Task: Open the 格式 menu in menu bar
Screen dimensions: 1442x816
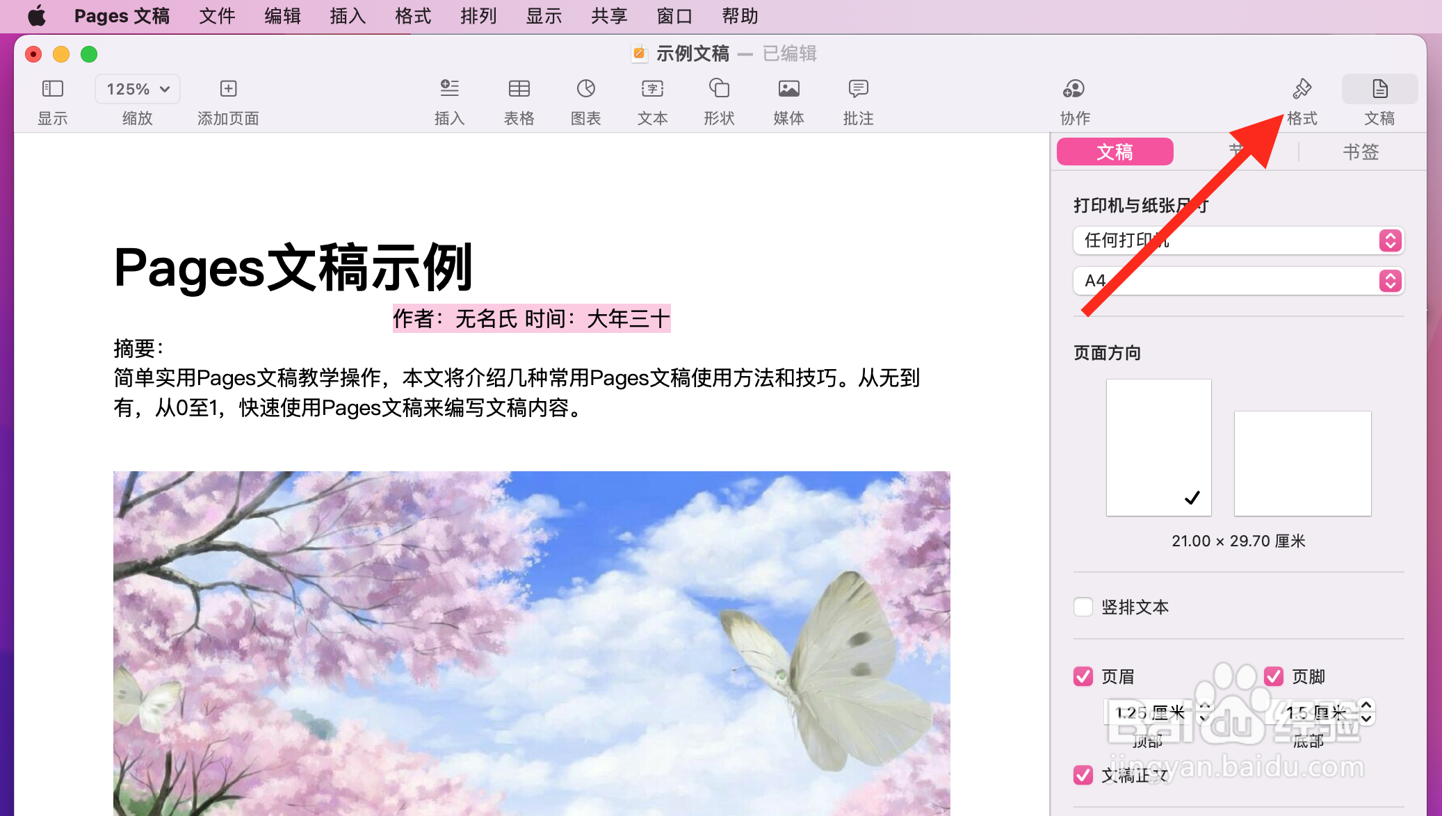Action: point(413,16)
